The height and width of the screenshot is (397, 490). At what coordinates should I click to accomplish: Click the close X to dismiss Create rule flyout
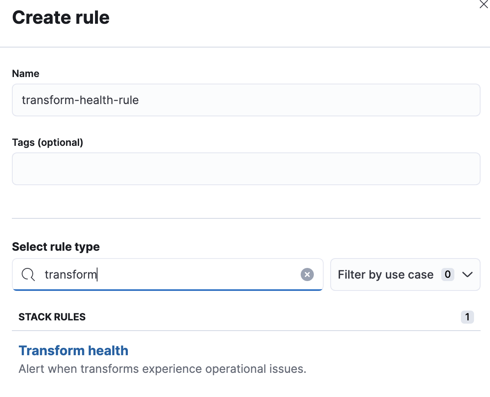point(484,5)
